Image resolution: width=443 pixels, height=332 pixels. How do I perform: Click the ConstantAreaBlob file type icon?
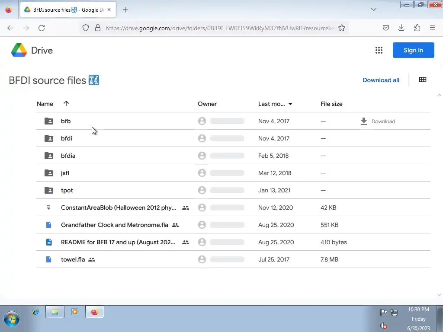point(48,207)
